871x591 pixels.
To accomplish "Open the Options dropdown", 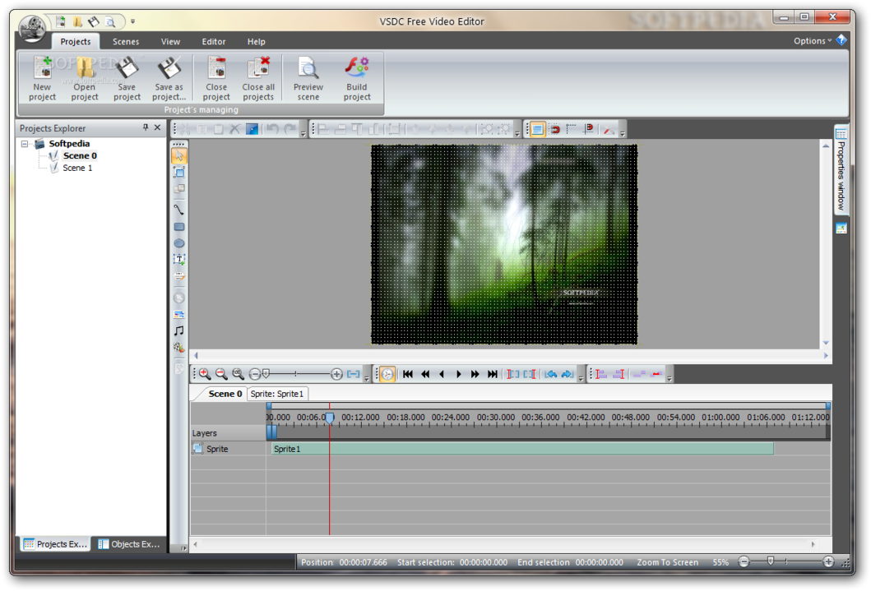I will 813,41.
